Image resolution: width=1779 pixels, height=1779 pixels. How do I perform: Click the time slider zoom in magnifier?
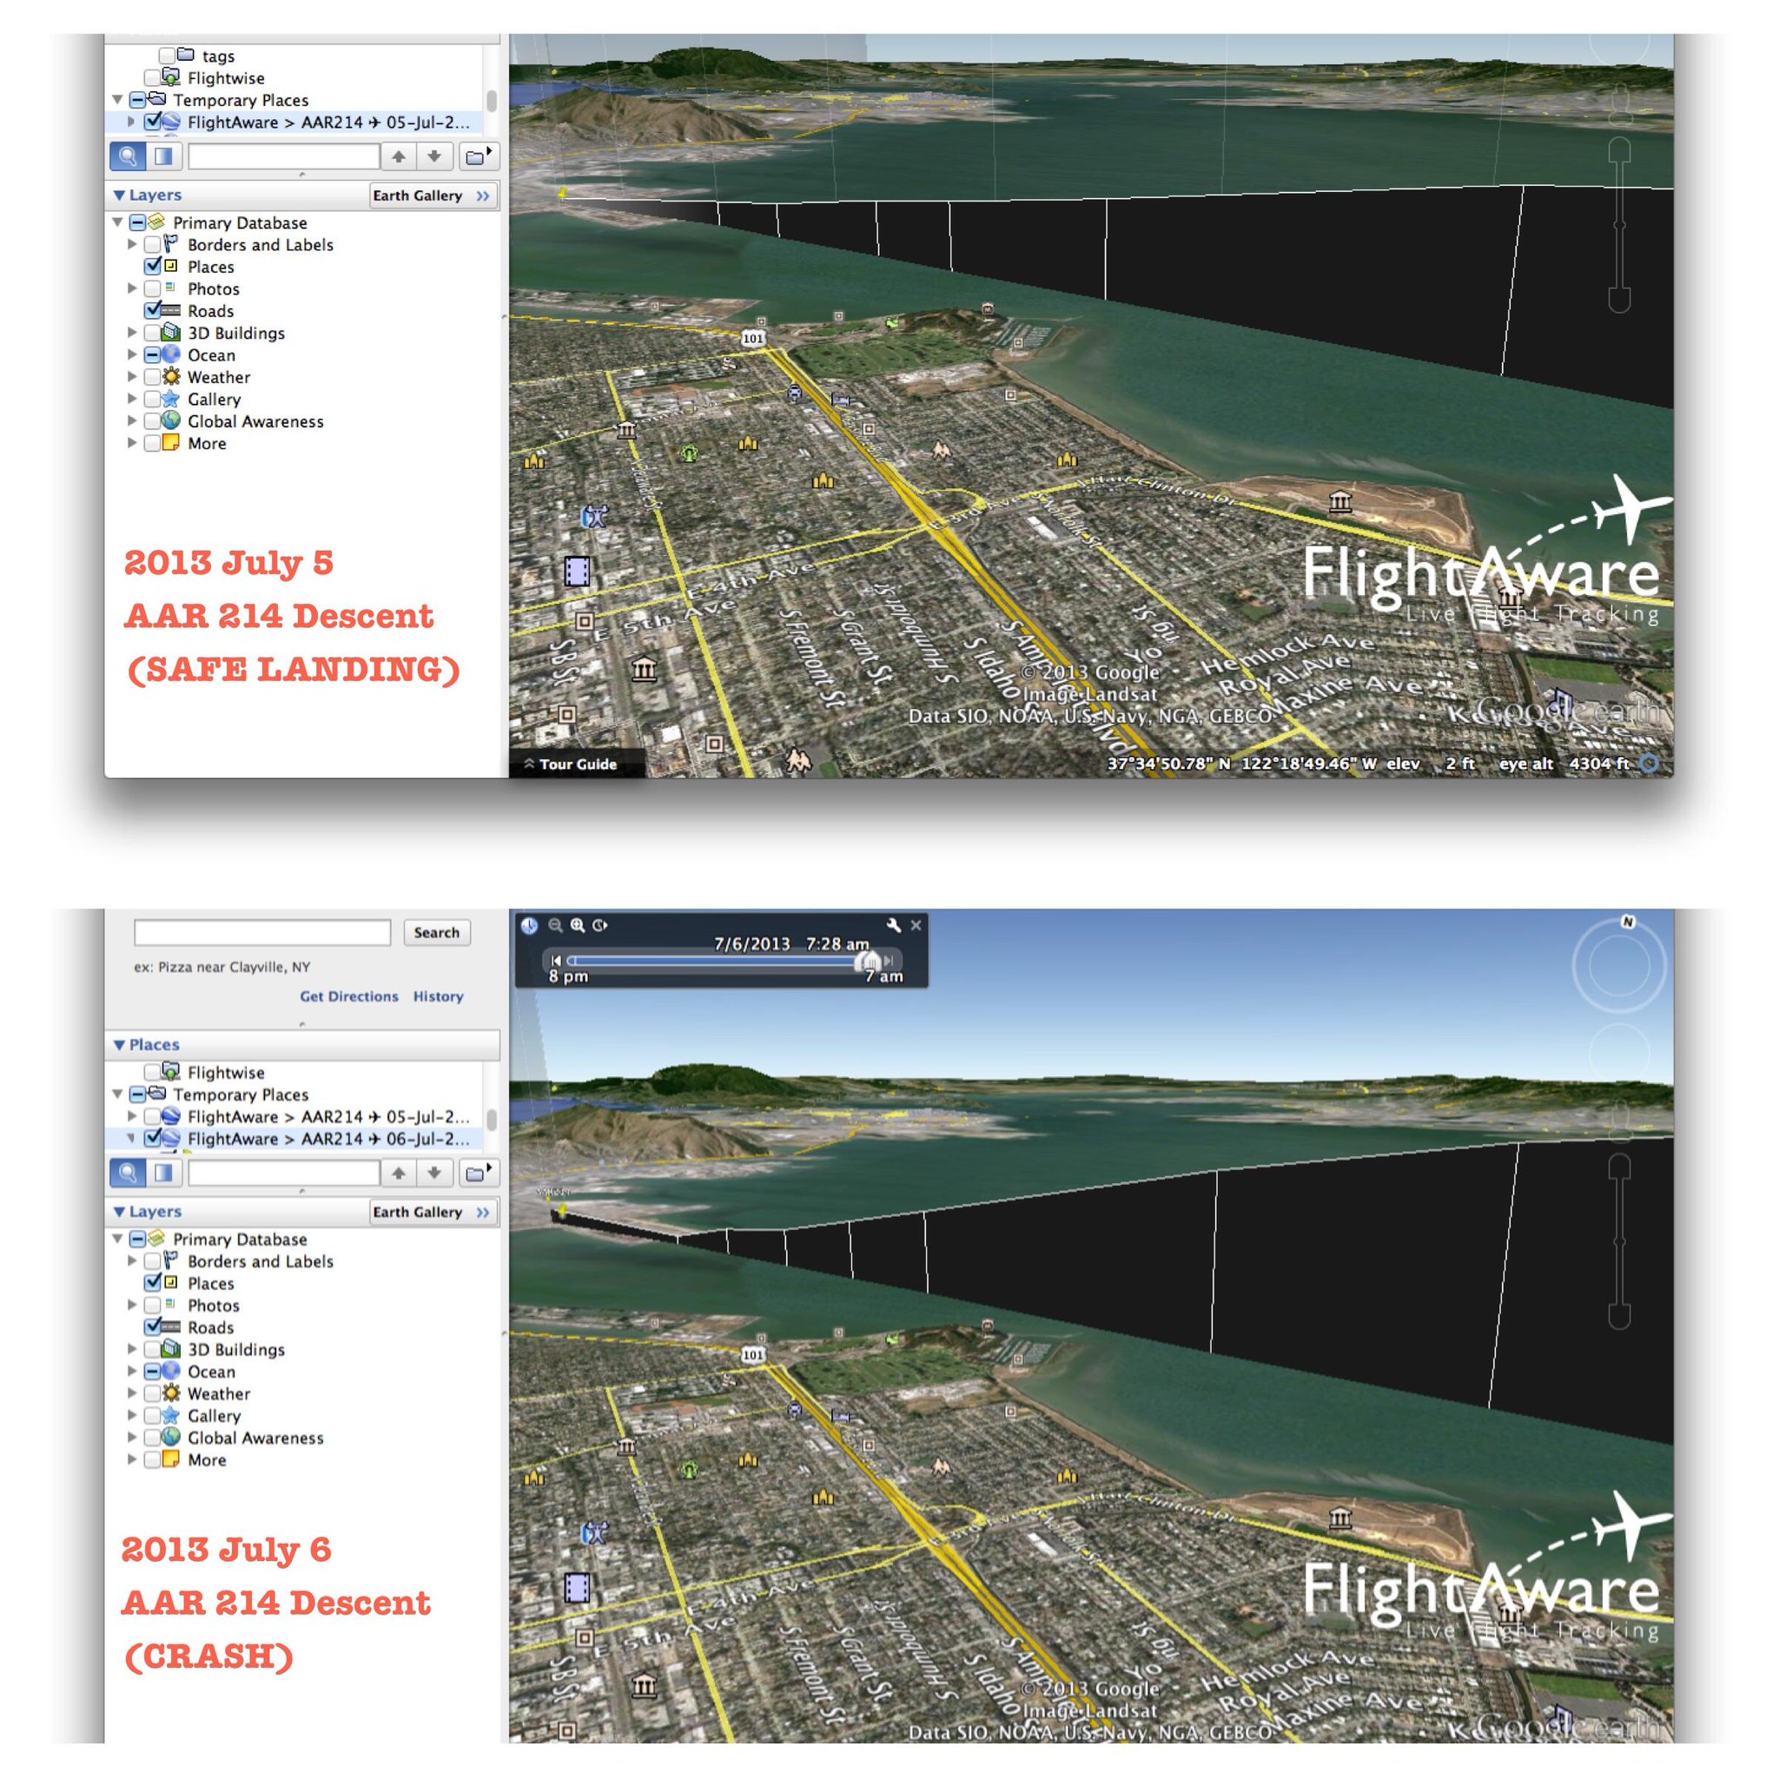[x=578, y=925]
